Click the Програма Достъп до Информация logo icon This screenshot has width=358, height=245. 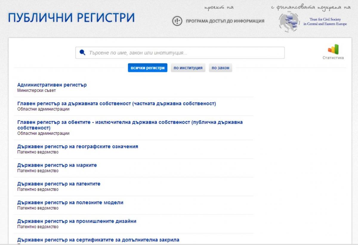[x=177, y=21]
